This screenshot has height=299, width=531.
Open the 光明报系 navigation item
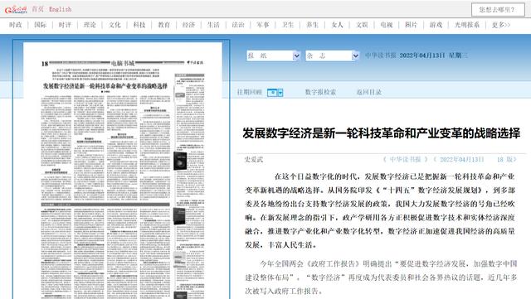tap(467, 25)
